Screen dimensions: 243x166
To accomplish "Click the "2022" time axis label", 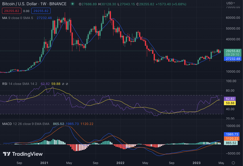I will [120, 163].
